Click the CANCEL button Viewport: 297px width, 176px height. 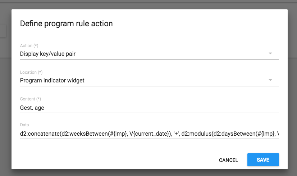[x=228, y=160]
